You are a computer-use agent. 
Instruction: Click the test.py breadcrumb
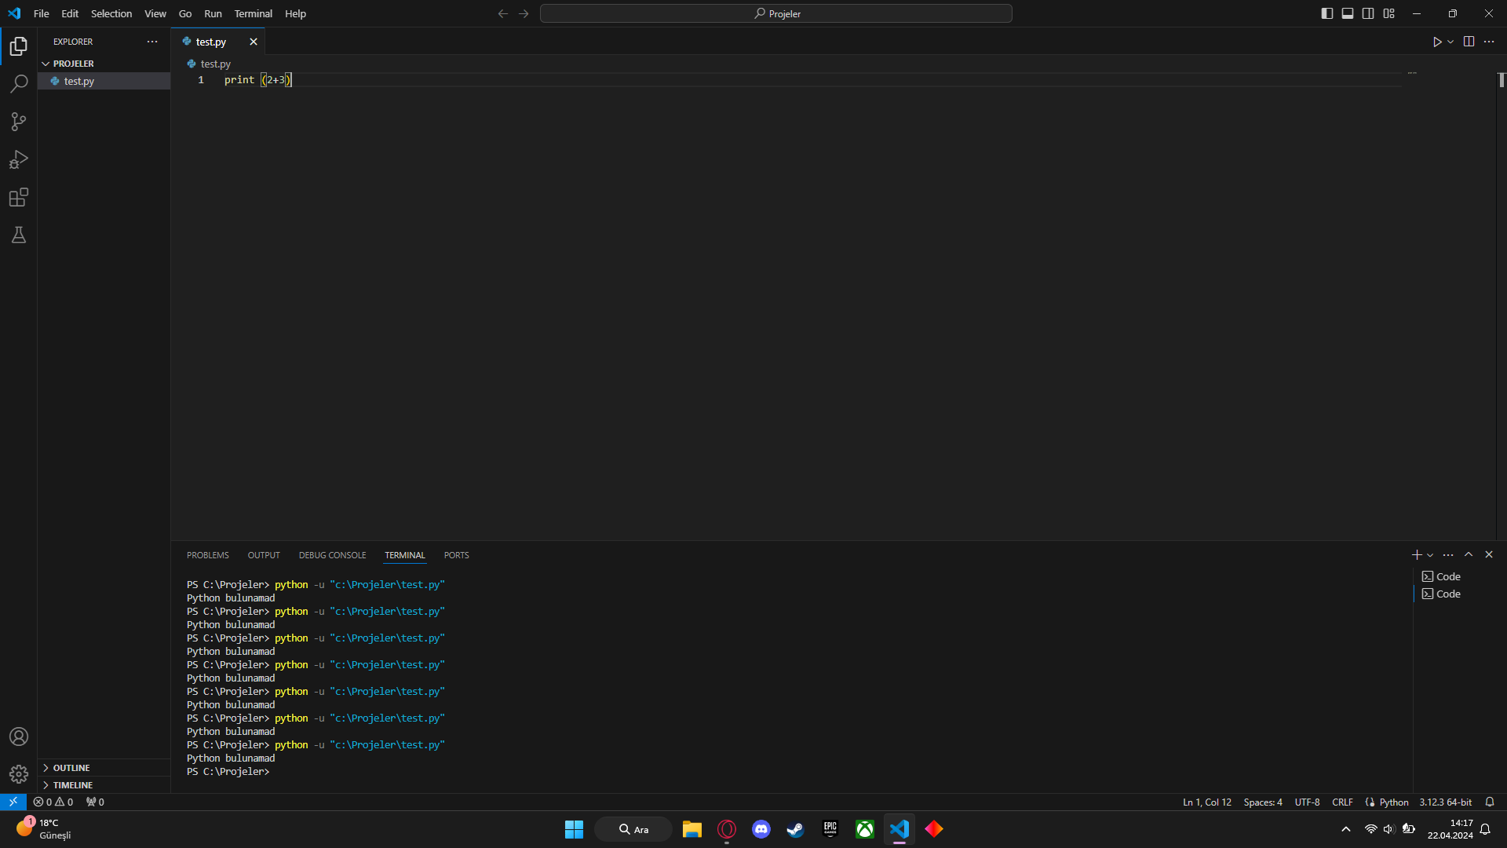pos(209,64)
